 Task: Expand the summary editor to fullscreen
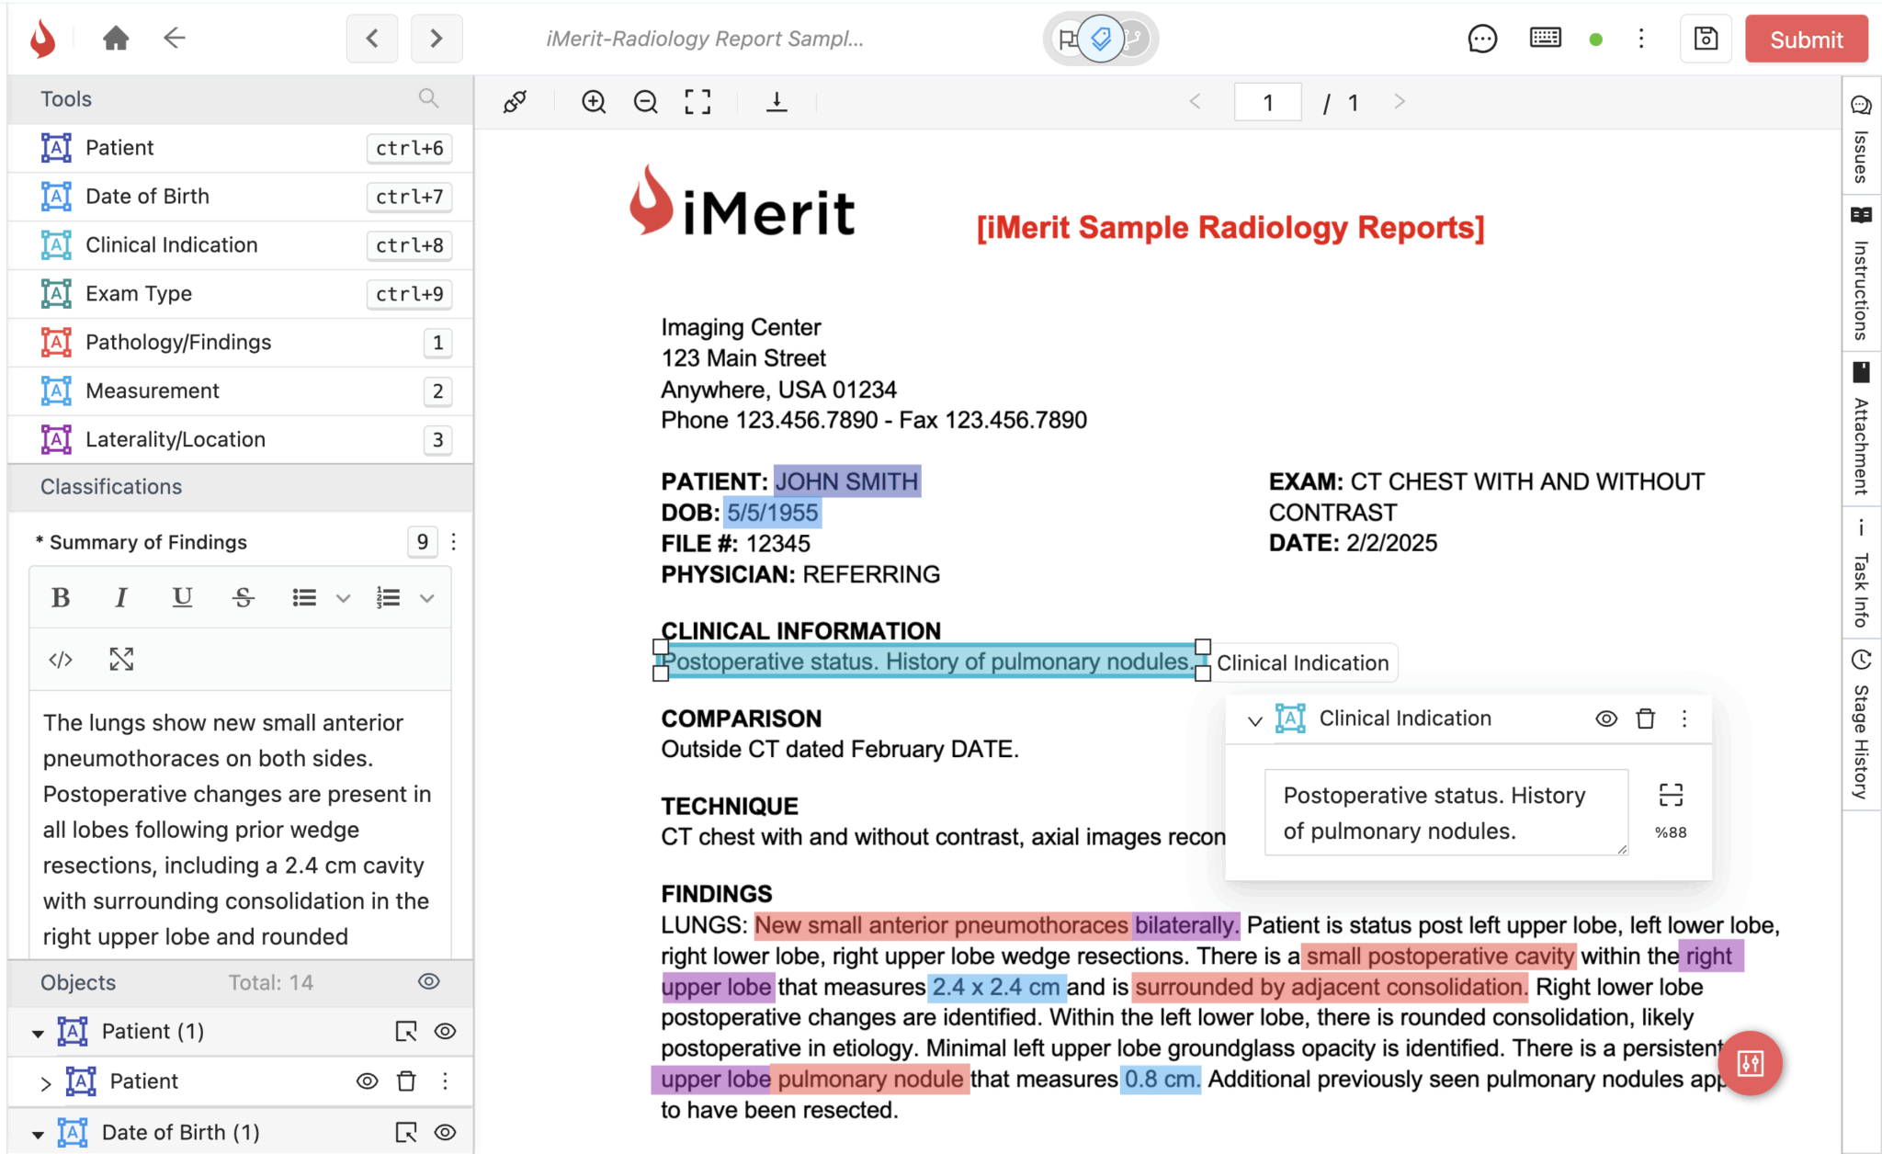121,660
